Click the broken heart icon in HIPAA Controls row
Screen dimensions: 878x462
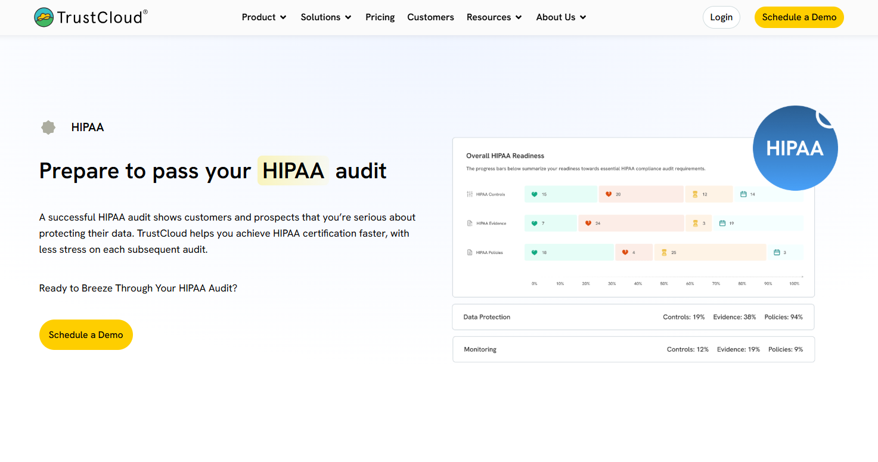[609, 194]
